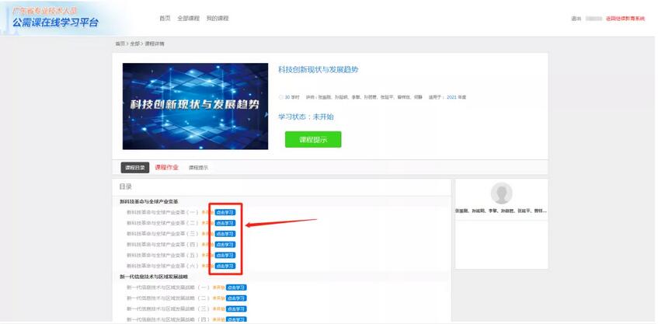658x324 pixels.
Task: Click 点击学习 for 新科技革命与全球产业变革（二）
Action: pyautogui.click(x=225, y=223)
